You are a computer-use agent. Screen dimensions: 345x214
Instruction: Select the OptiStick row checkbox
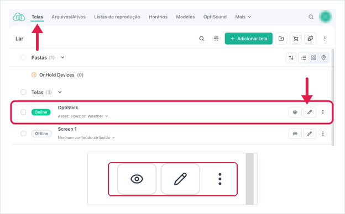(x=23, y=112)
